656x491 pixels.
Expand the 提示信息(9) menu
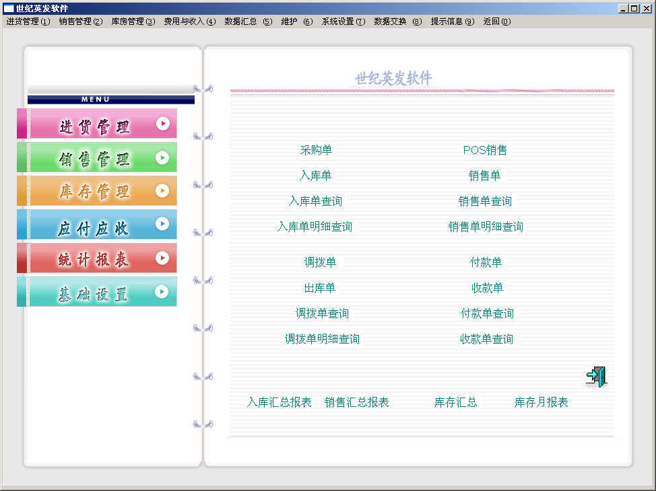[453, 22]
